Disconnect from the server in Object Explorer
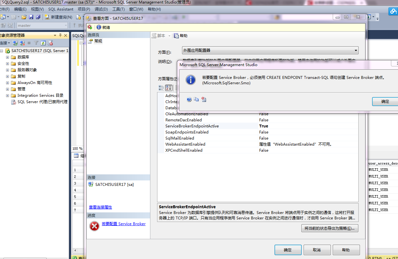398x259 pixels. coord(22,43)
